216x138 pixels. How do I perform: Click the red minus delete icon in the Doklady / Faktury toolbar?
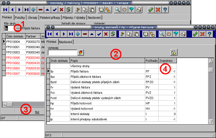[x=40, y=10]
